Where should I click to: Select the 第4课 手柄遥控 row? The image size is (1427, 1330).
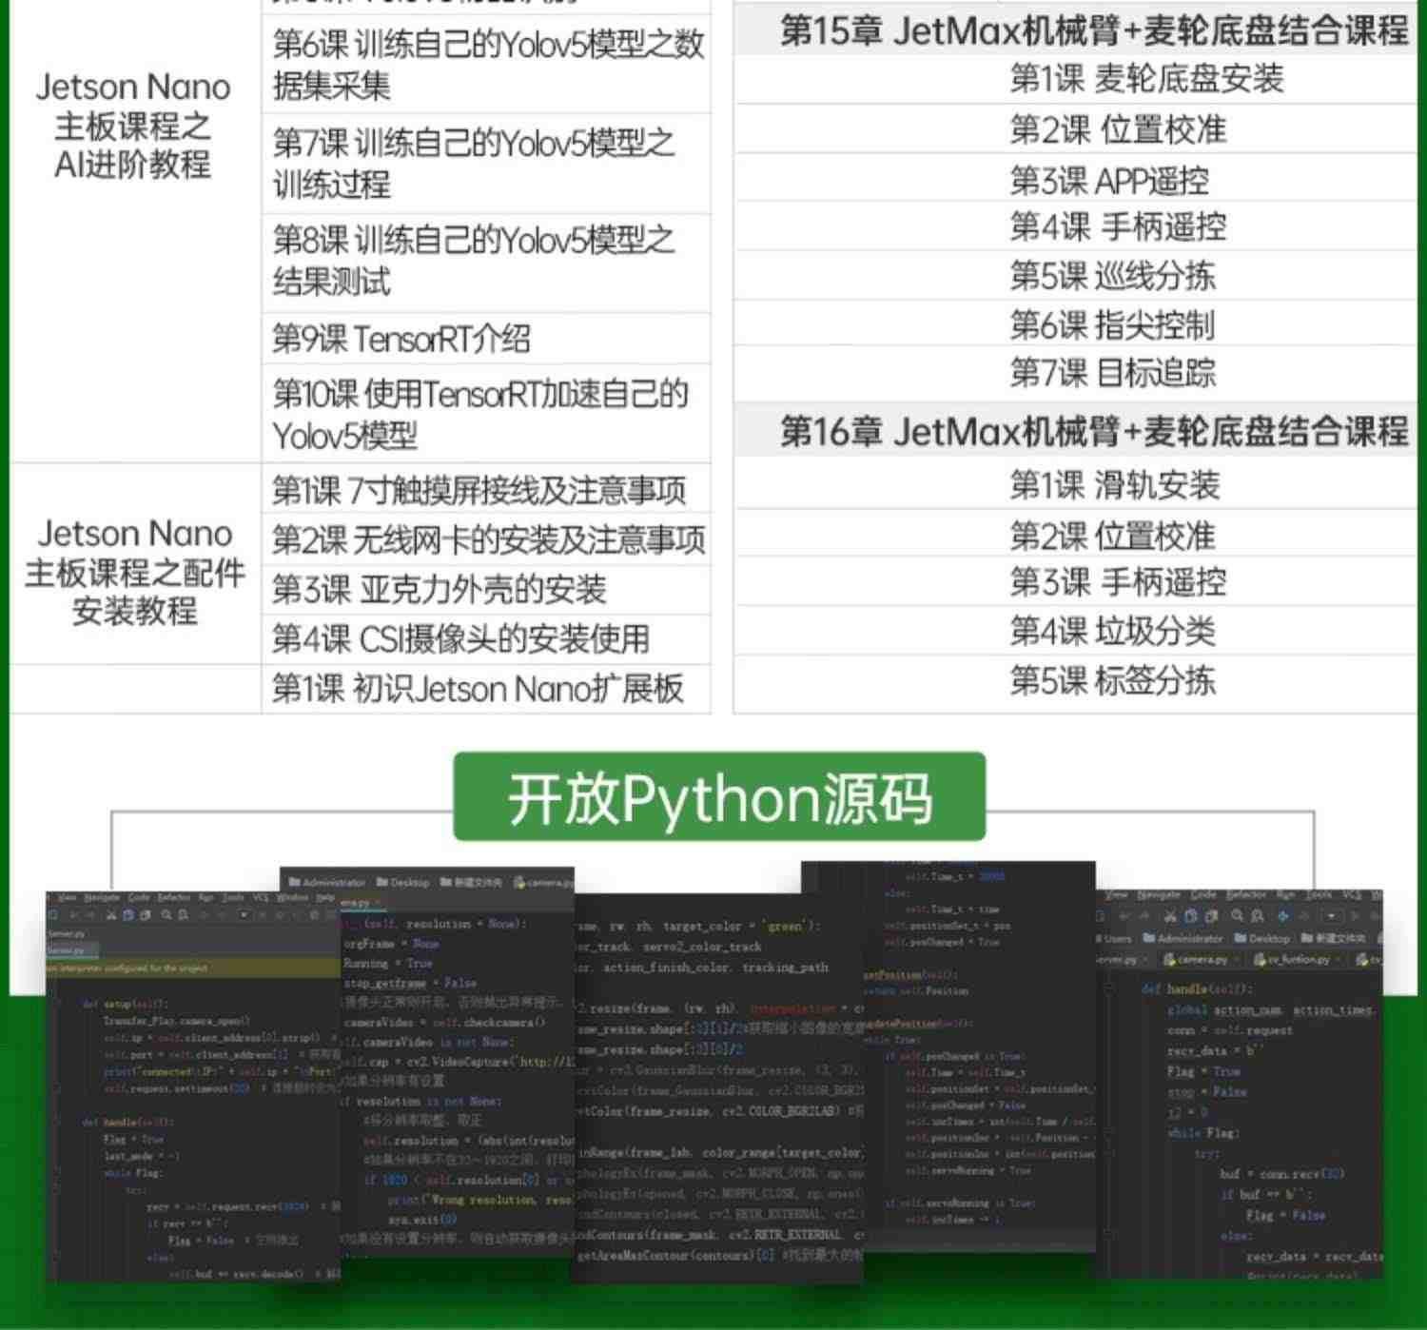click(1075, 226)
